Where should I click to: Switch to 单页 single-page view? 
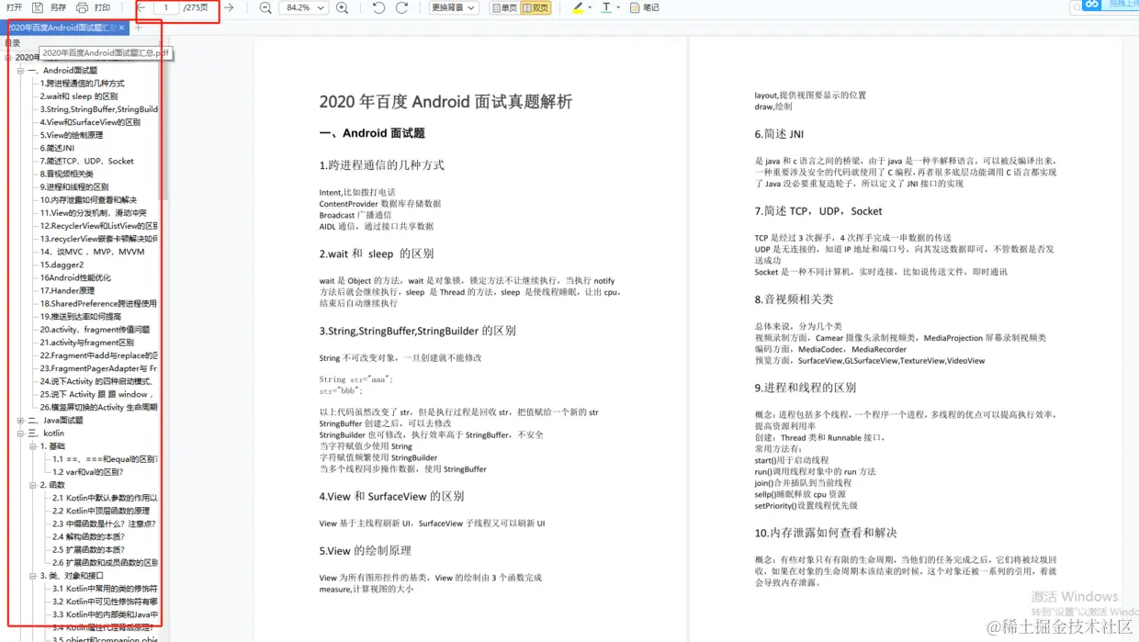coord(504,7)
